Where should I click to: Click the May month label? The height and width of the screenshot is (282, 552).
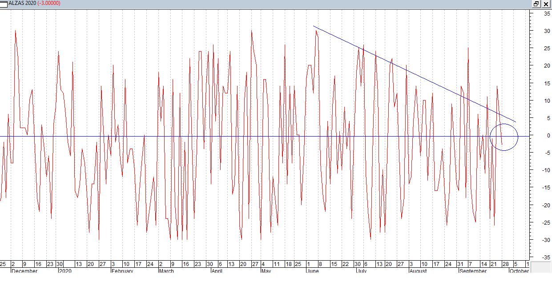[266, 271]
